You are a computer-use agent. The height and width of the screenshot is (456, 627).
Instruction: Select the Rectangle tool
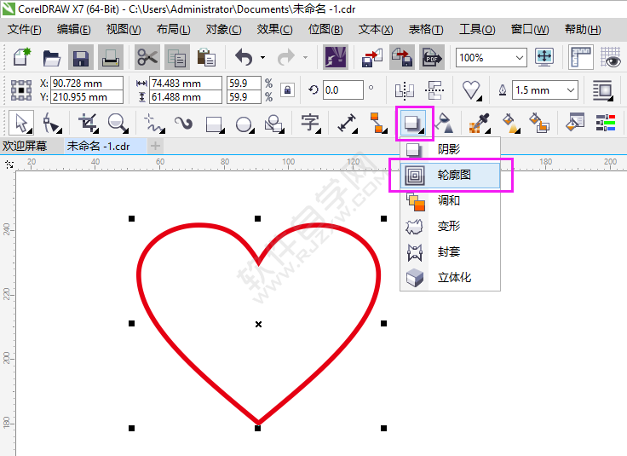[x=215, y=124]
